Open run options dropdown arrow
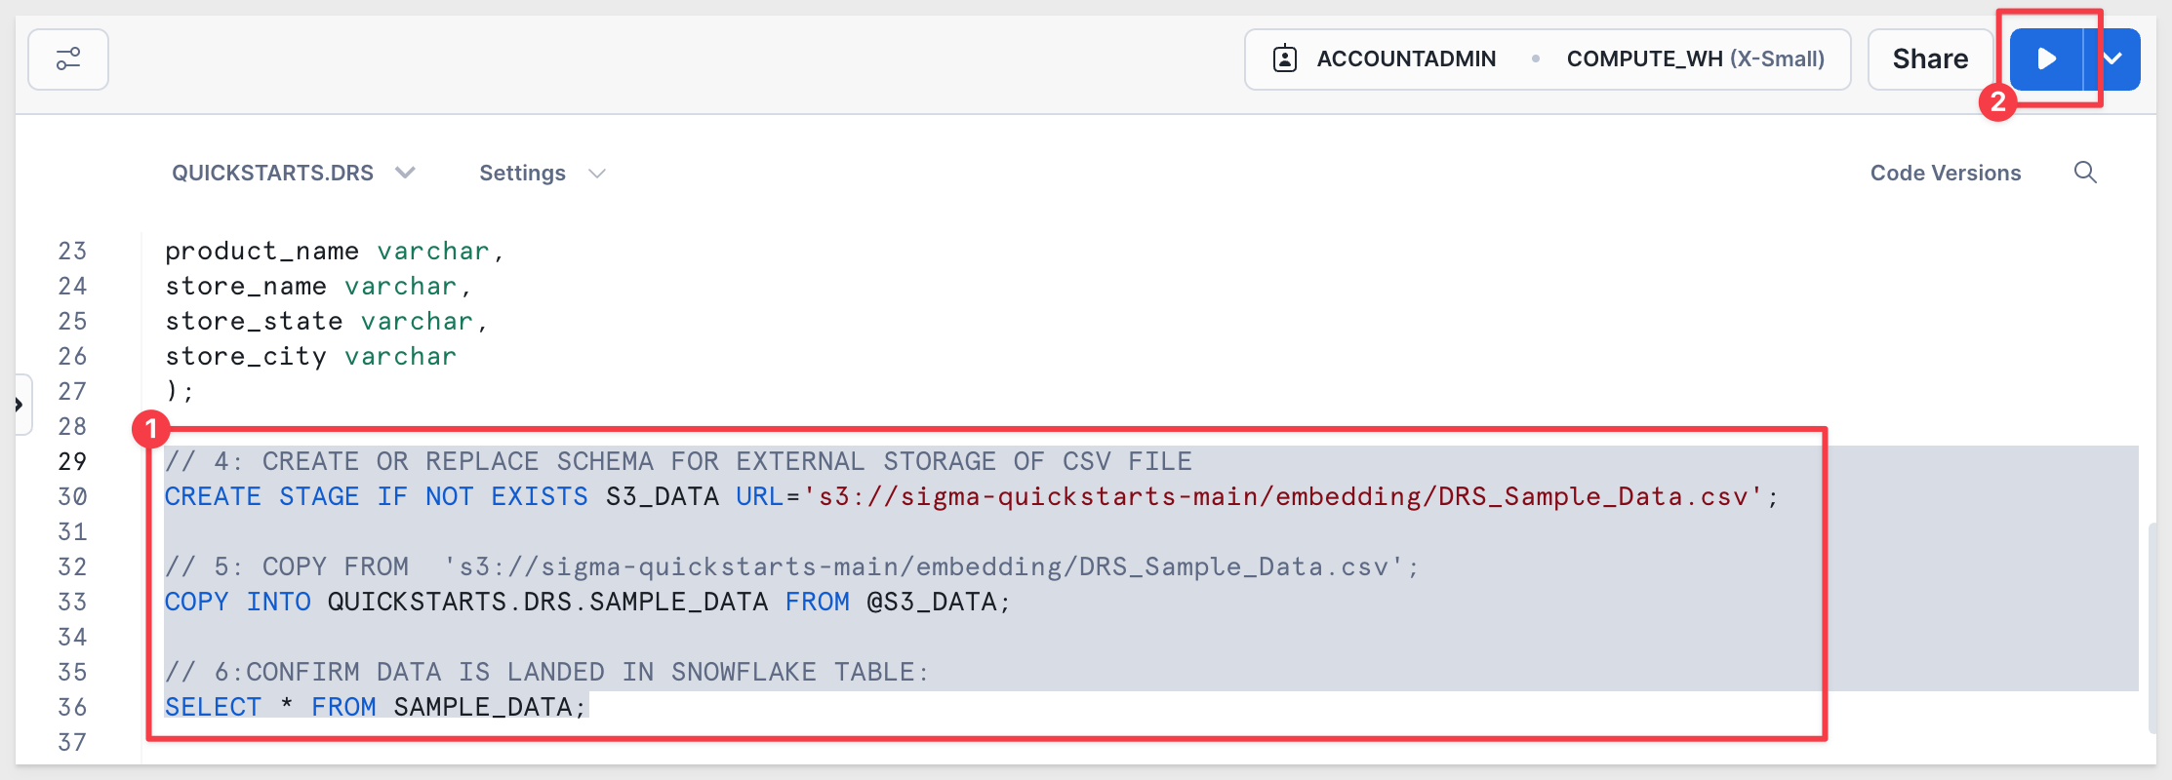This screenshot has width=2172, height=780. coord(2112,59)
